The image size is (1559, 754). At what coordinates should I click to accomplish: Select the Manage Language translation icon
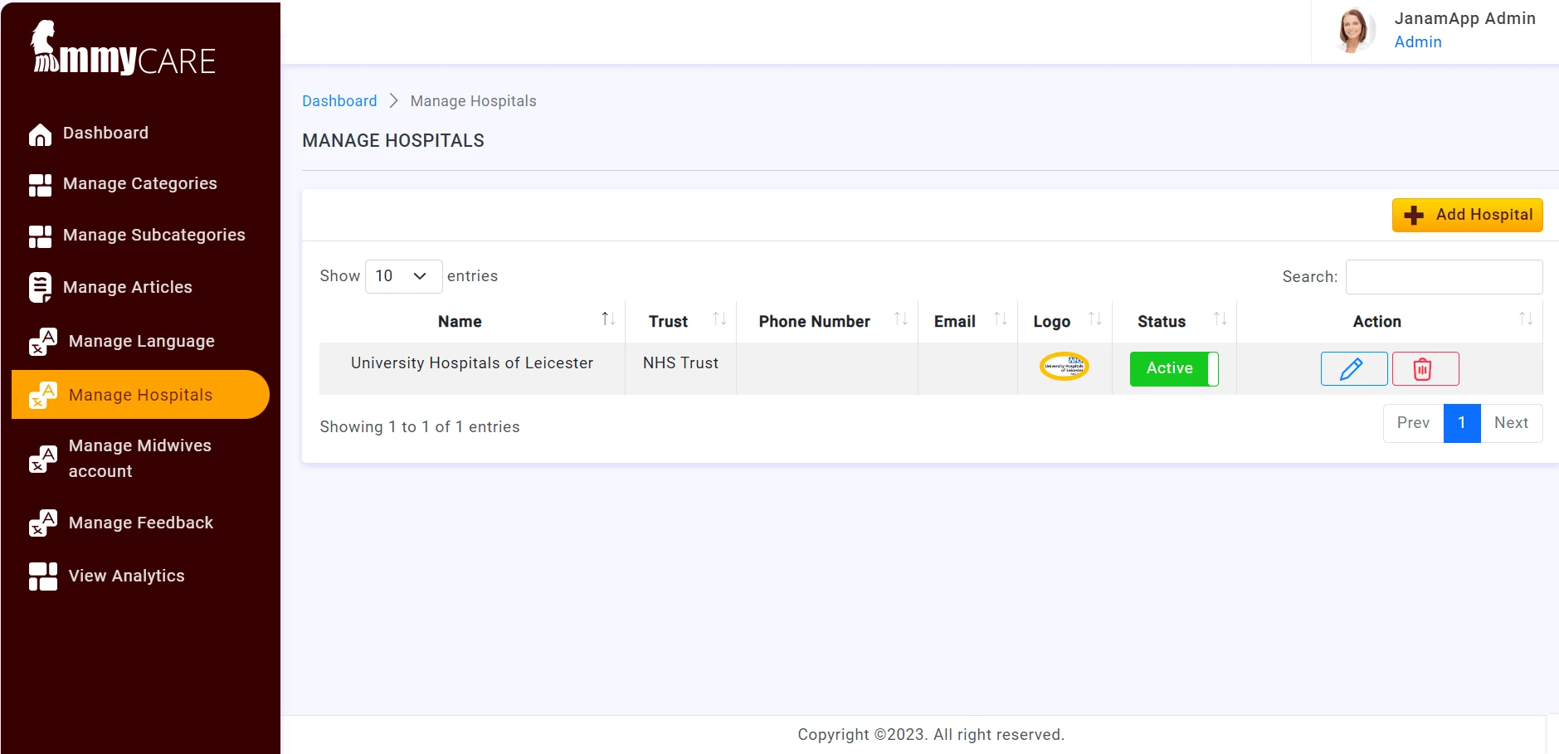pos(41,341)
